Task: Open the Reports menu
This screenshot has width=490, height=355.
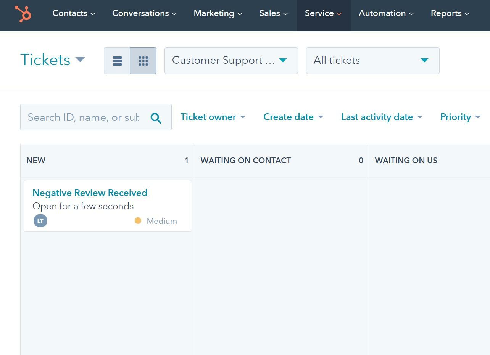Action: point(450,13)
